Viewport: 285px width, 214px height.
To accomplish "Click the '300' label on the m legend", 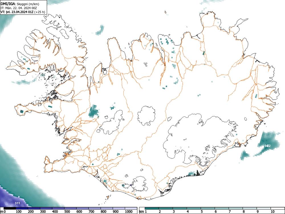I will (x=43, y=212).
